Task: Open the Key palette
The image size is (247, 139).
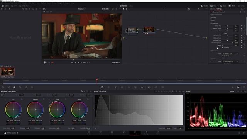Action: pos(149,88)
